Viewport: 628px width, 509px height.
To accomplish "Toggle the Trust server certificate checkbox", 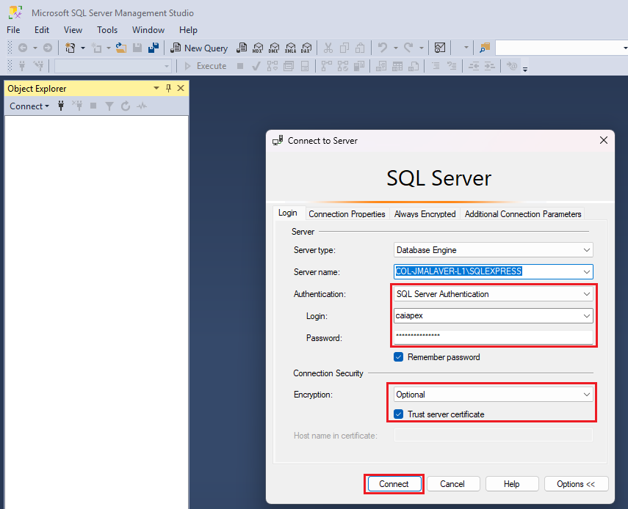I will coord(399,414).
